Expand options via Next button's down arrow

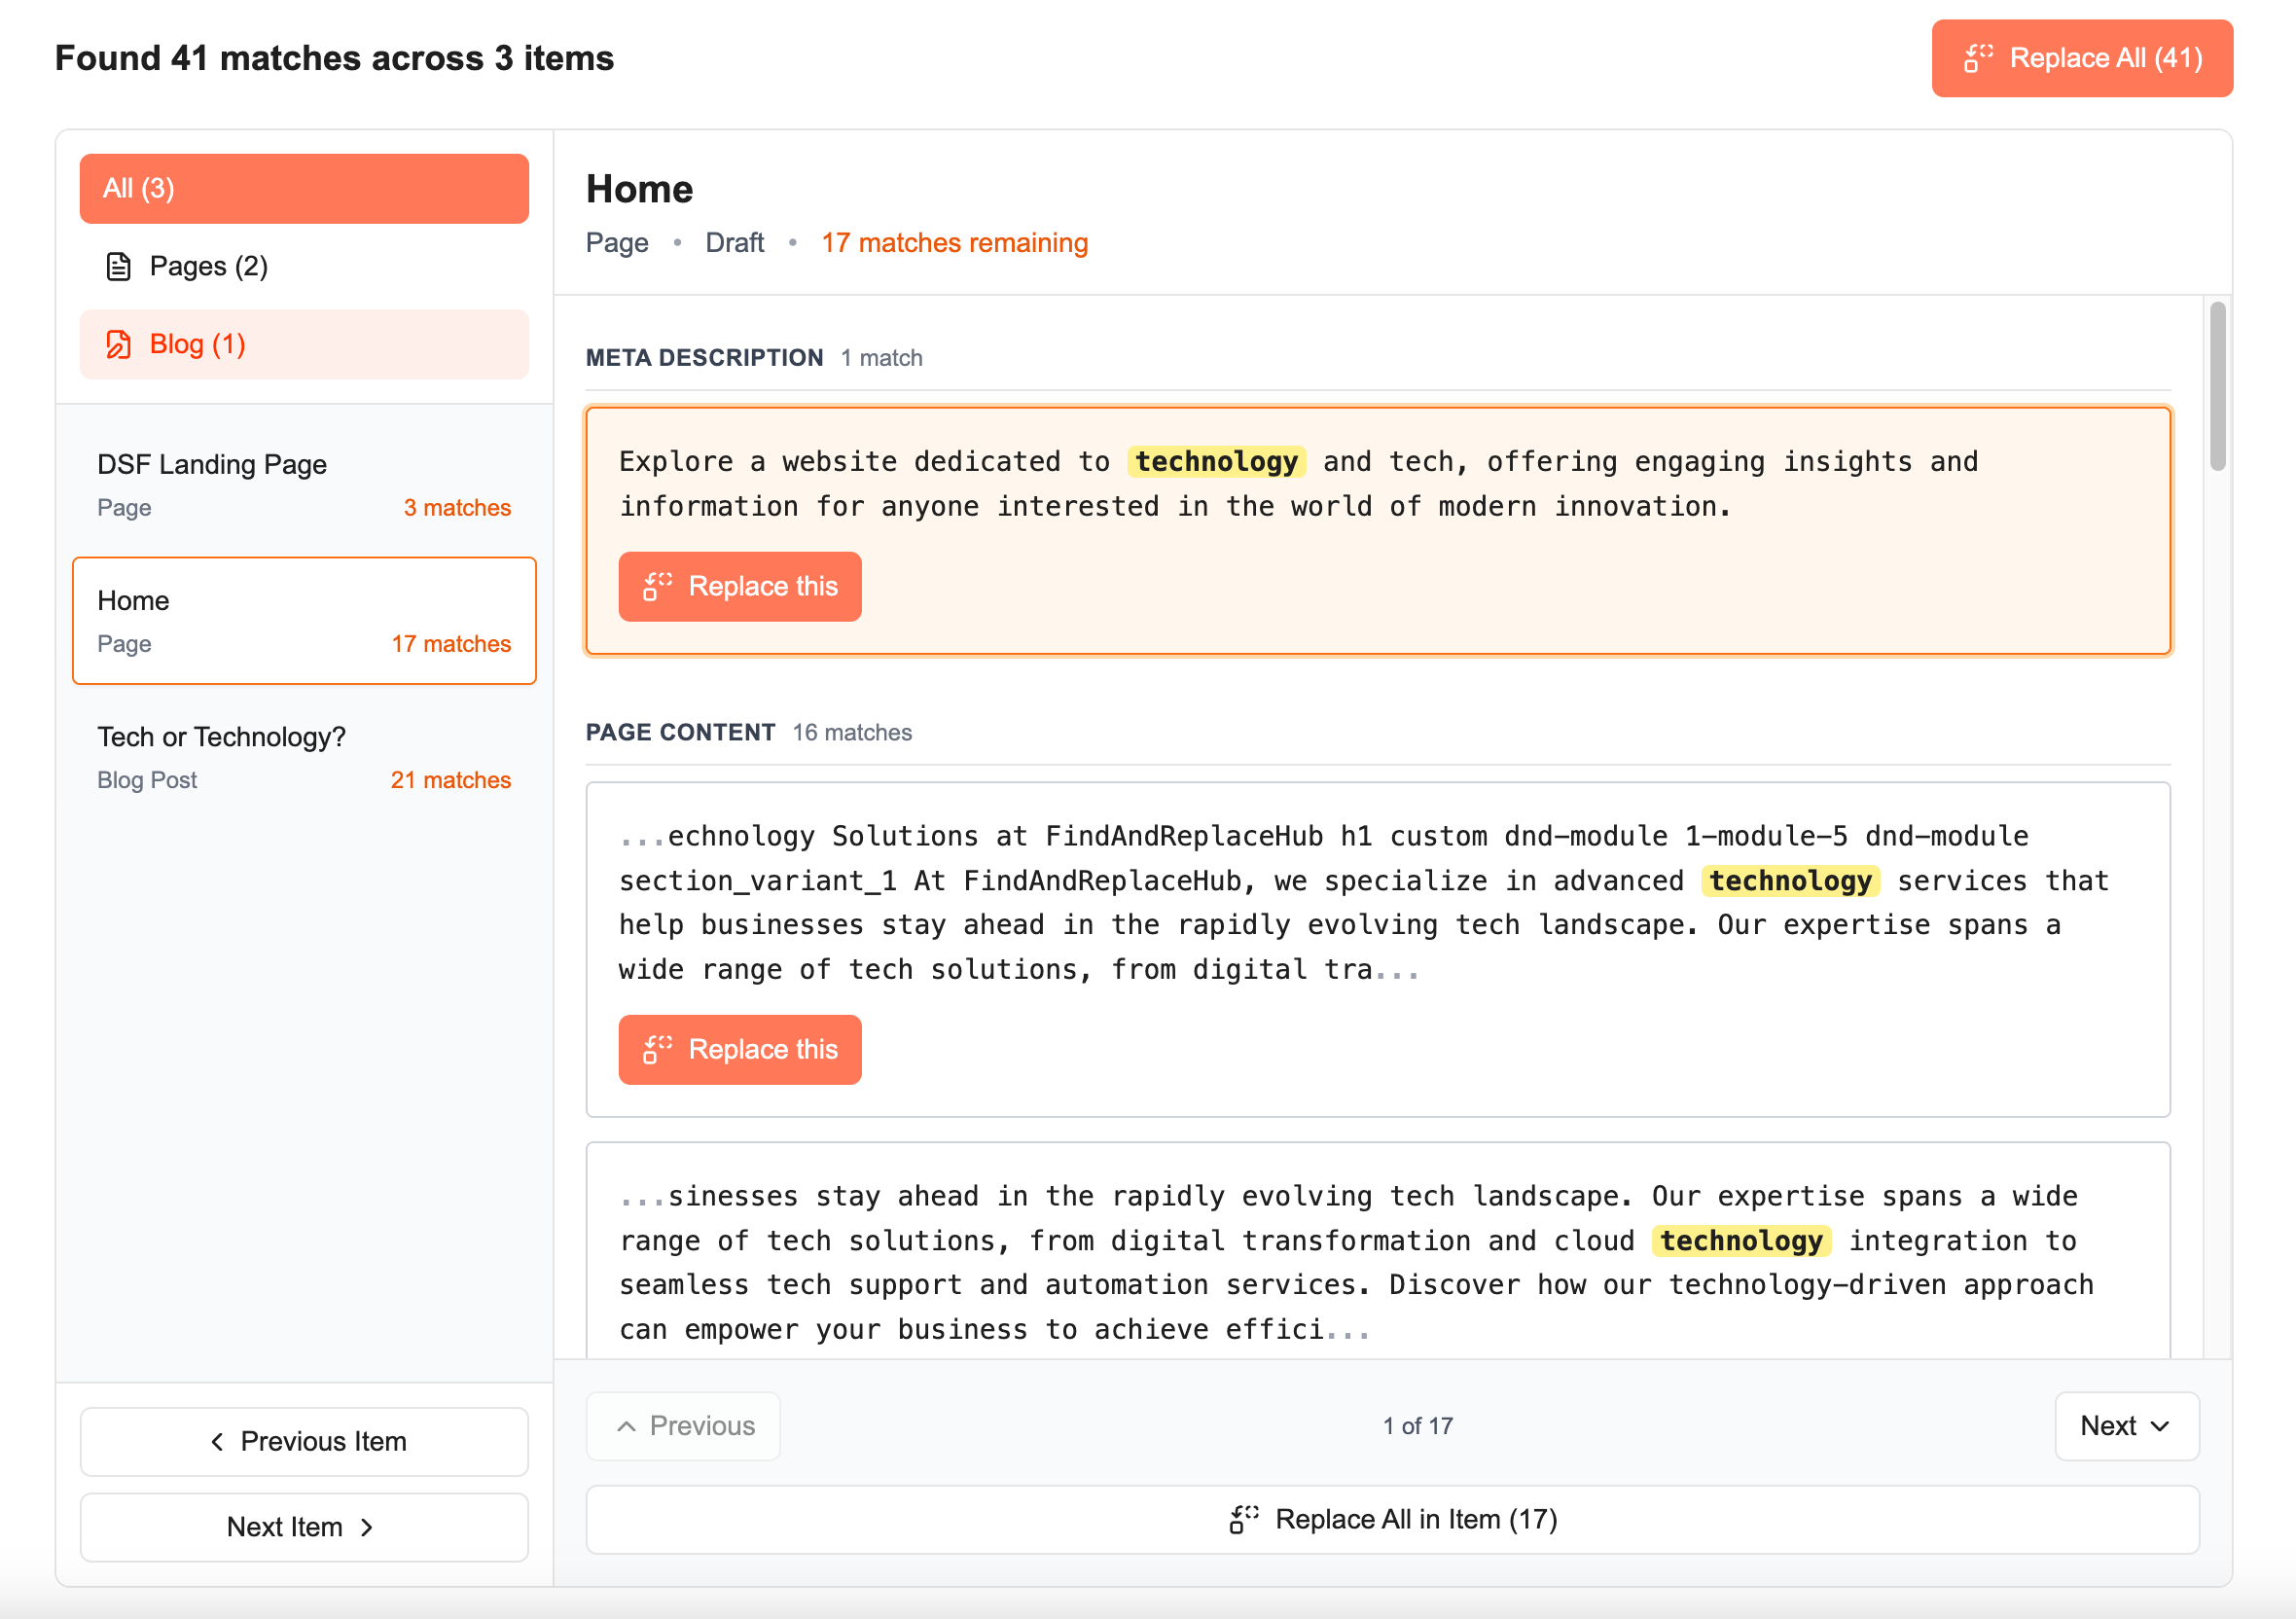click(x=2158, y=1428)
